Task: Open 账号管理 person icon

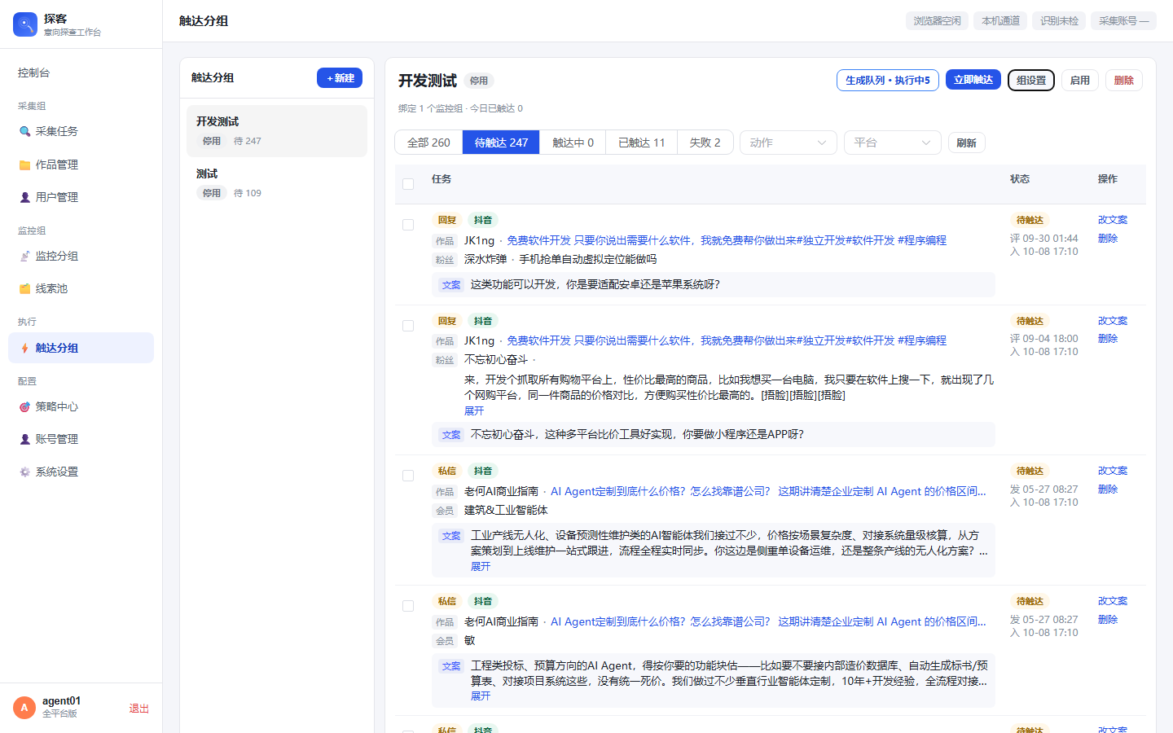Action: click(x=24, y=439)
